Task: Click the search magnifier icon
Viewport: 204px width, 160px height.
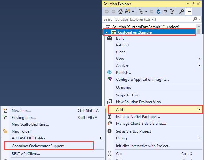Action: 195,19
